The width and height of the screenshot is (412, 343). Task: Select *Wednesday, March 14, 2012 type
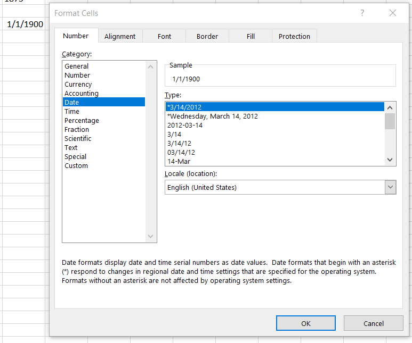pos(275,116)
